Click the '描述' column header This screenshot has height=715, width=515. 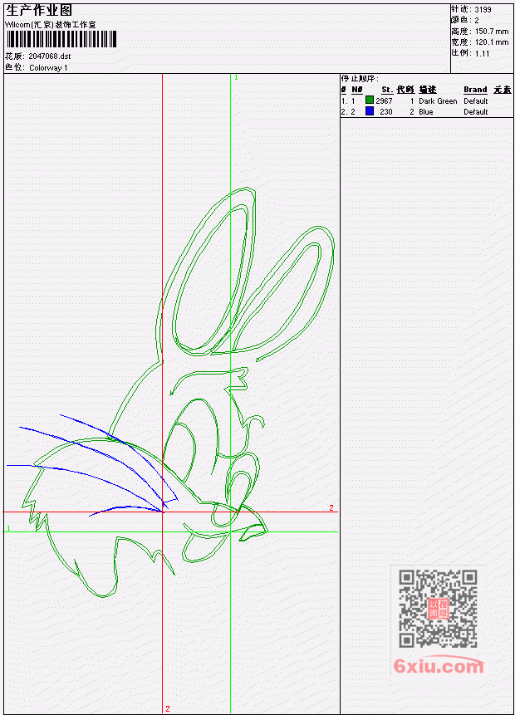coord(428,90)
